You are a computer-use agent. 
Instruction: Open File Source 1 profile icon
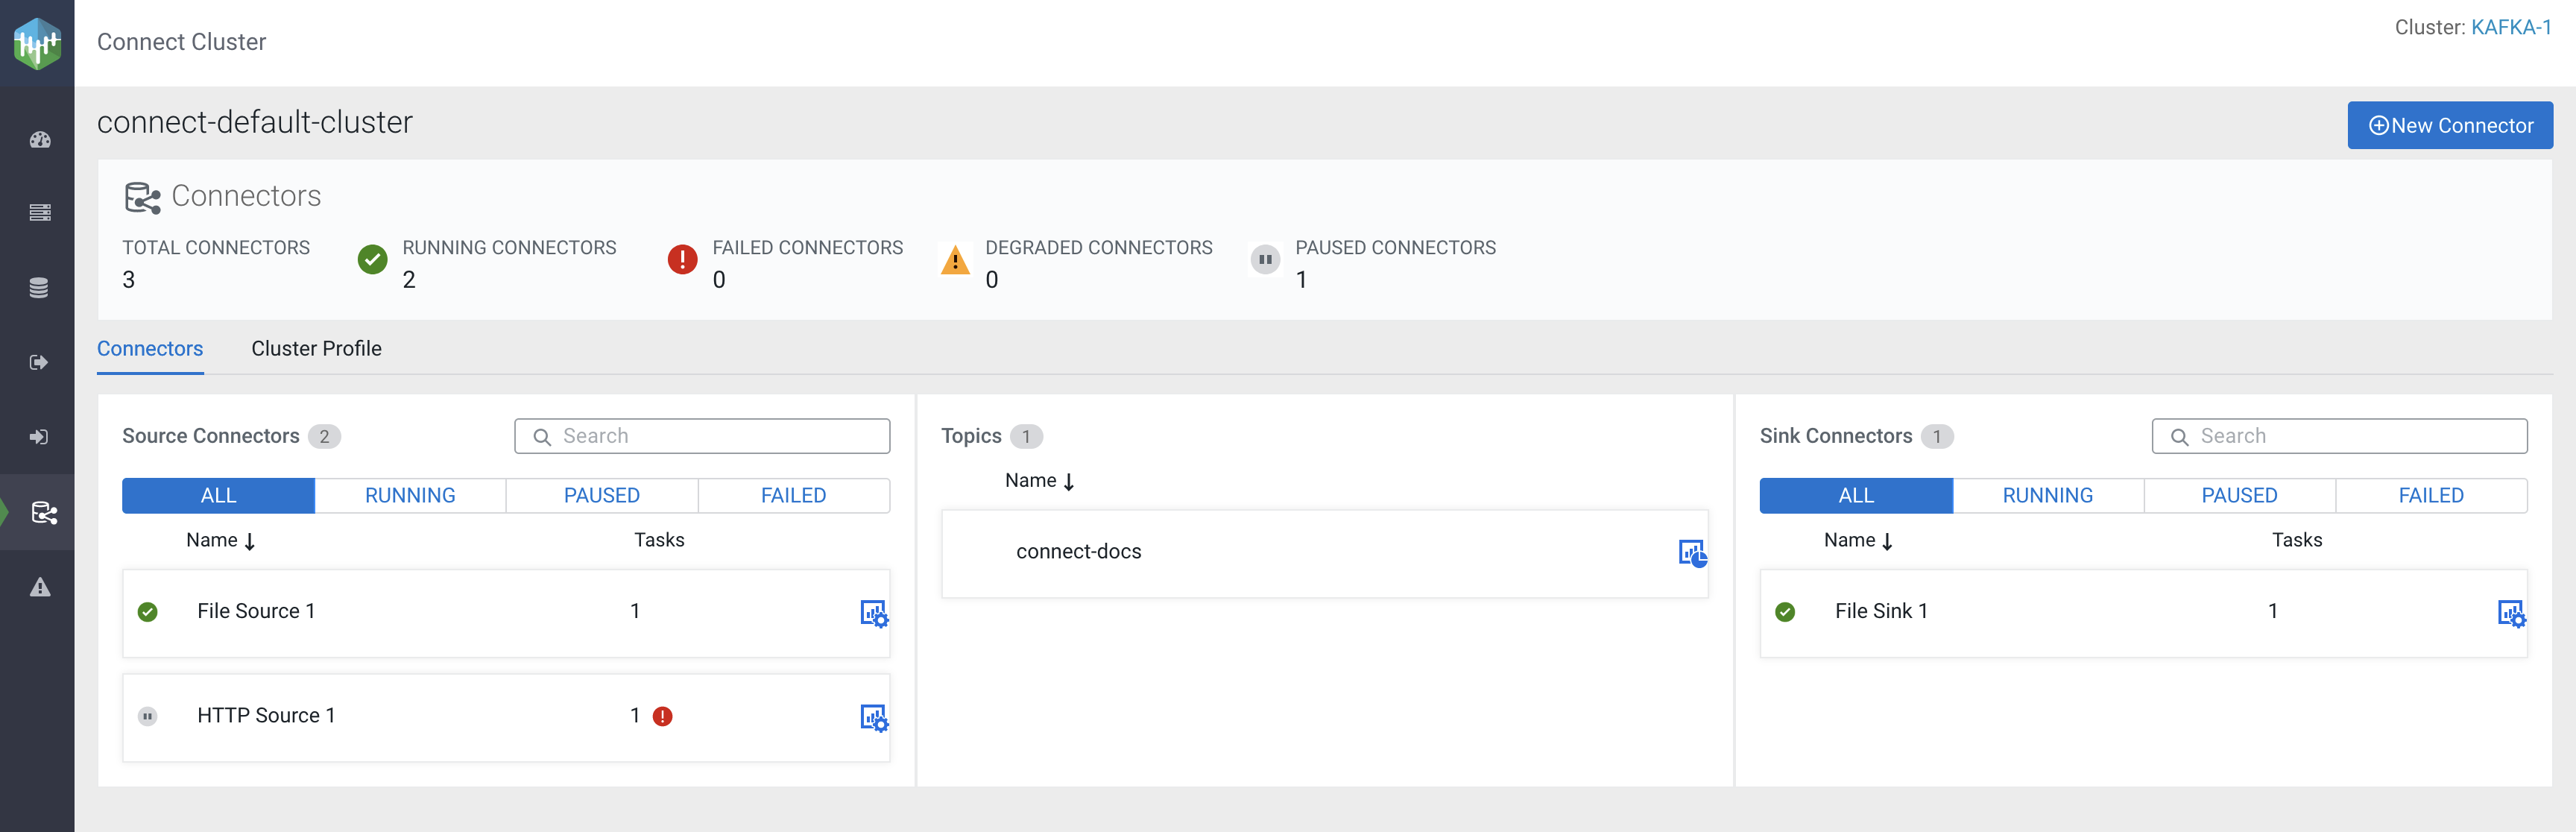click(873, 613)
